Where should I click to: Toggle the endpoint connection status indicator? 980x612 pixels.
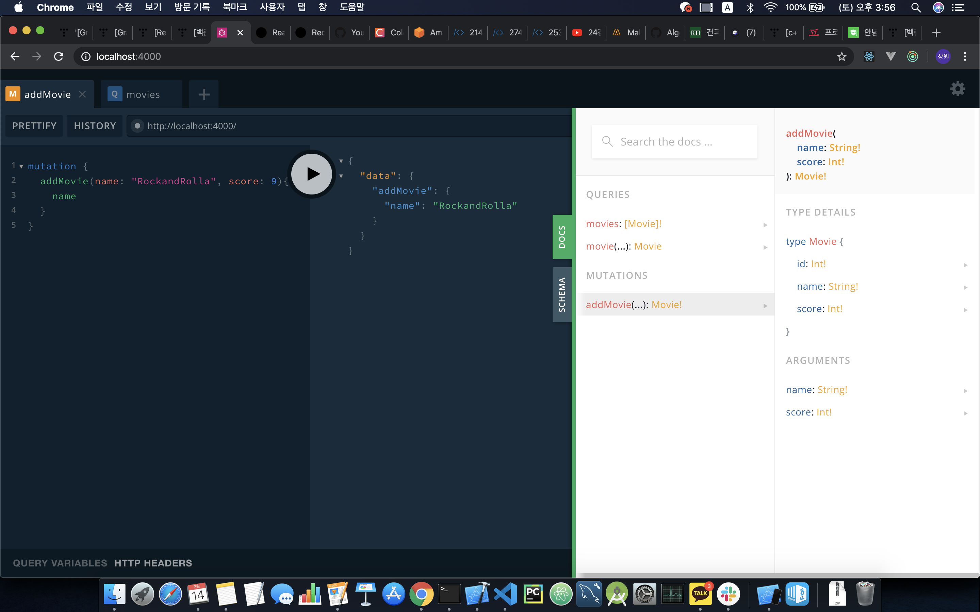coord(138,126)
